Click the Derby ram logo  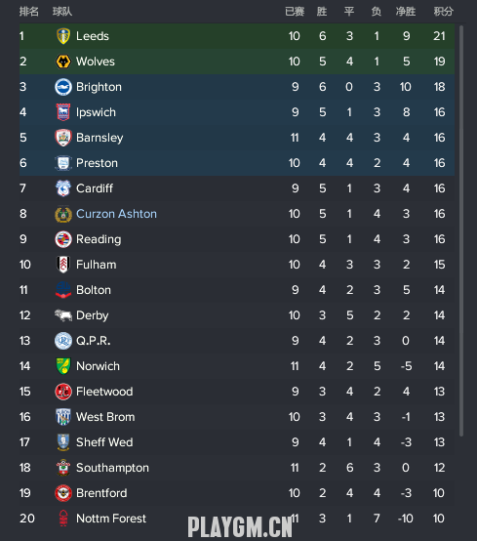tap(63, 315)
